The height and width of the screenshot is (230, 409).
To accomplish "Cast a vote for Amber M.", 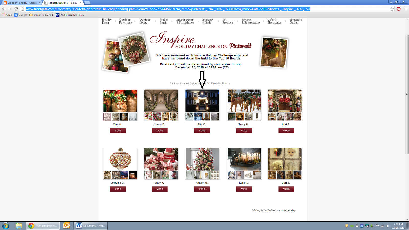I will pyautogui.click(x=202, y=189).
